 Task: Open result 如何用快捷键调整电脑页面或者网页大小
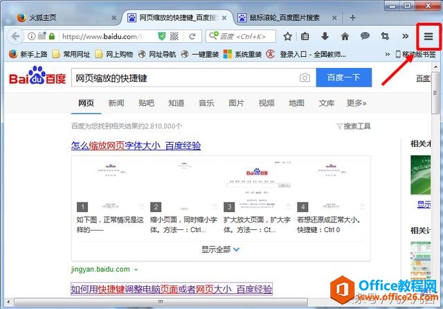172,289
